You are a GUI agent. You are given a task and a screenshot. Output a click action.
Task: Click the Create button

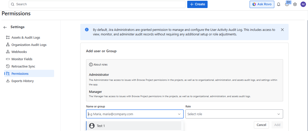(x=197, y=4)
